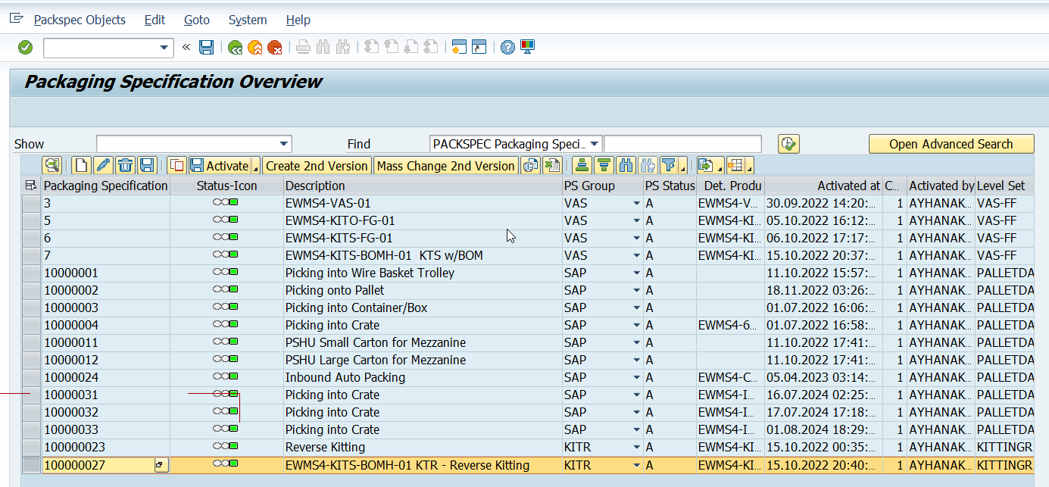
Task: Click the Set Filter funnel icon
Action: pyautogui.click(x=668, y=166)
